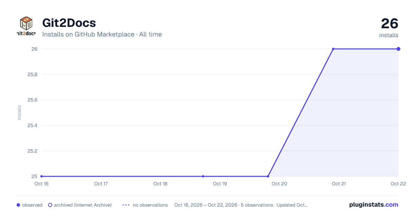The height and width of the screenshot is (217, 415).
Task: Click the subtitle 'Installs on GitHub Marketplace · All time'
Action: 102,34
